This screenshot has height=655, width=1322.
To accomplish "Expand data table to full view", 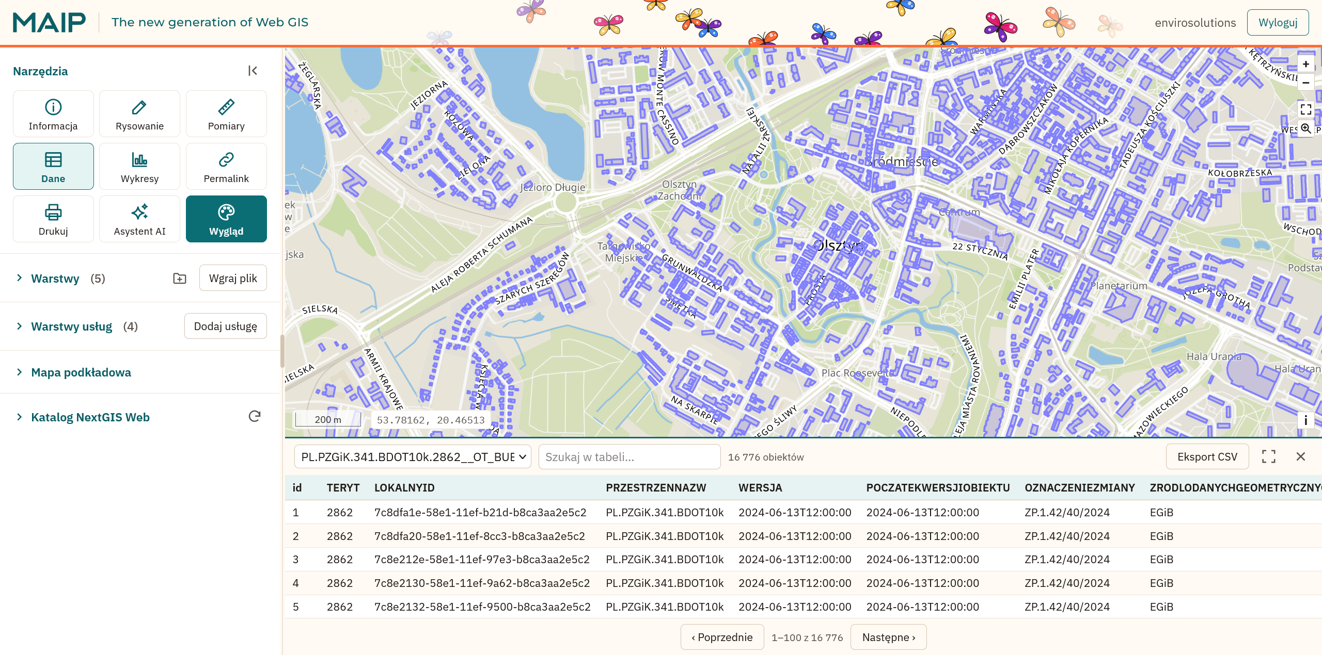I will point(1269,456).
